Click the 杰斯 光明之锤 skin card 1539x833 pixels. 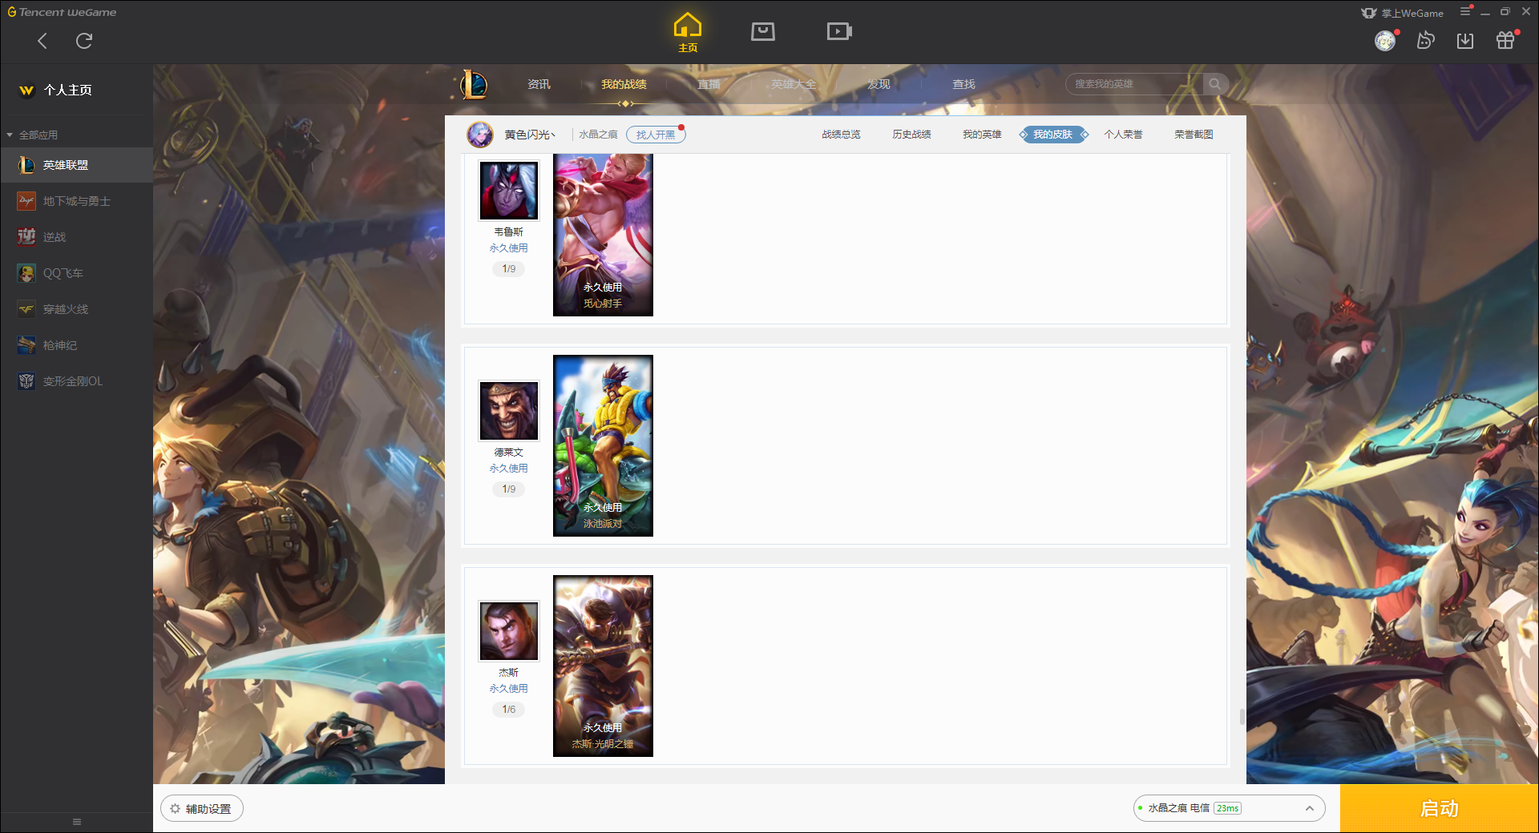coord(603,666)
